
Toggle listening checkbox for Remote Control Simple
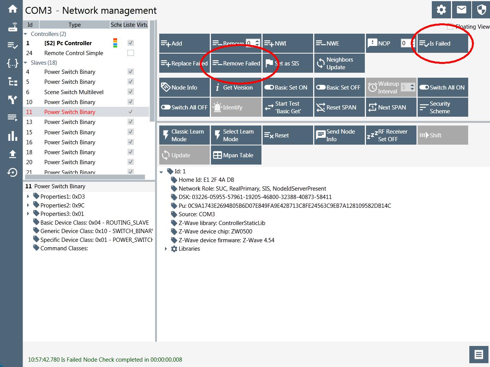131,53
